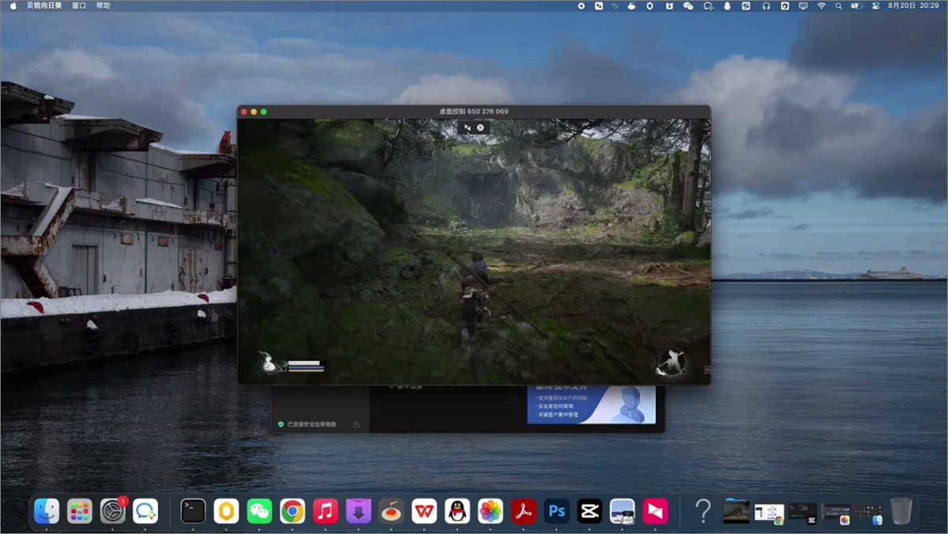Click the pin icon in the remote toolbar
Screen dimensions: 948x534
coord(467,127)
